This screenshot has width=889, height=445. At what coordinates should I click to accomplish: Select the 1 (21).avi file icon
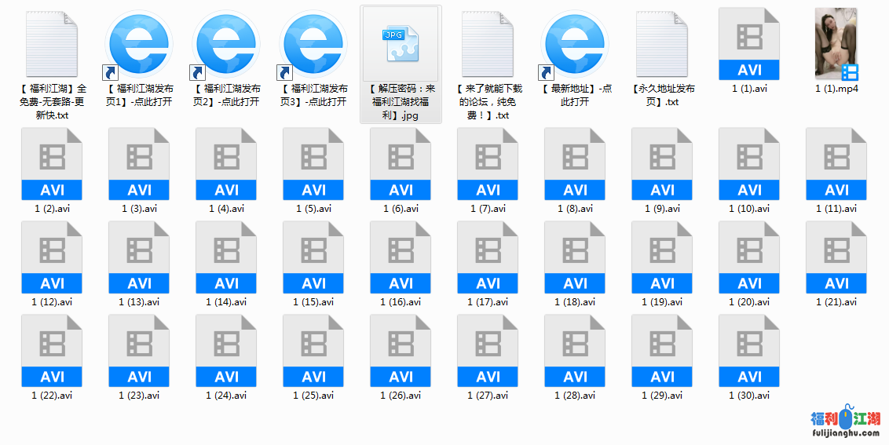pos(836,257)
